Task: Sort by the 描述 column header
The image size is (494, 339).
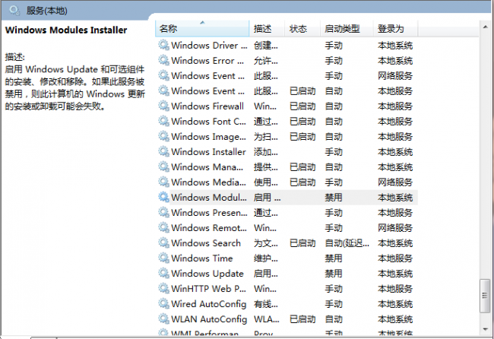Action: (x=267, y=29)
